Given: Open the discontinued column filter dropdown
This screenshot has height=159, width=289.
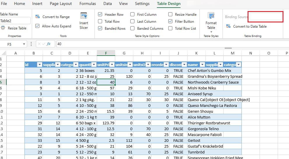Looking at the screenshot, I should [184, 65].
